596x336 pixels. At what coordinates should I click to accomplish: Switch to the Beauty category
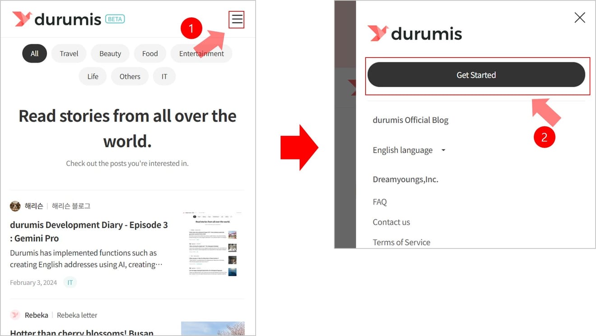[x=110, y=53]
